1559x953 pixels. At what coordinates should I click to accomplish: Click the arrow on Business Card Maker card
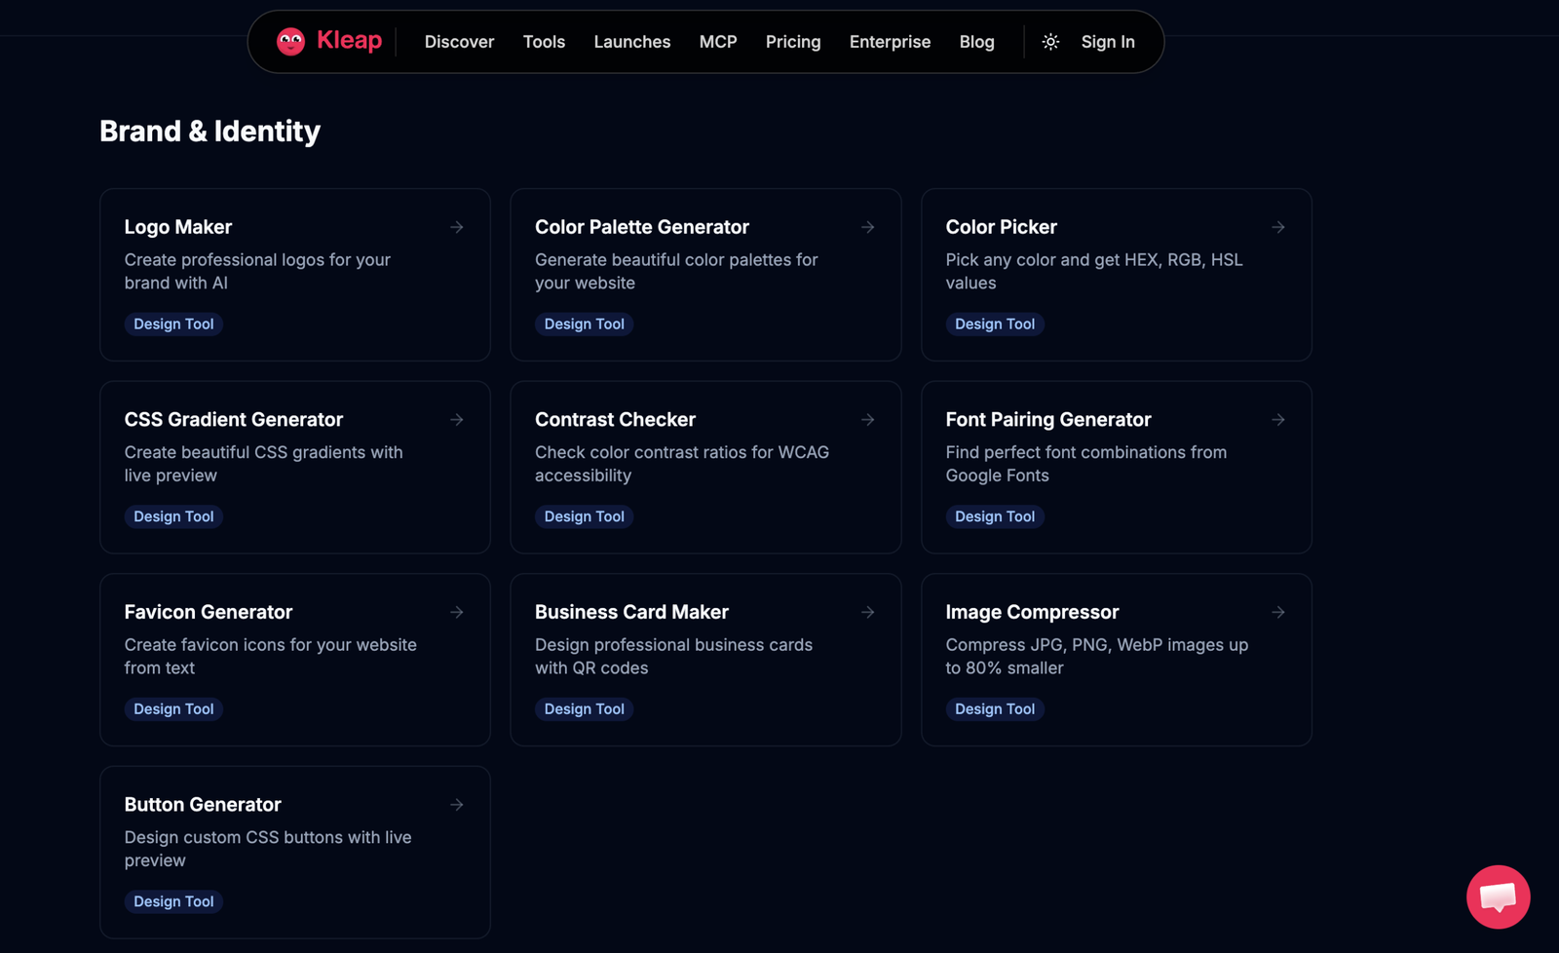868,612
